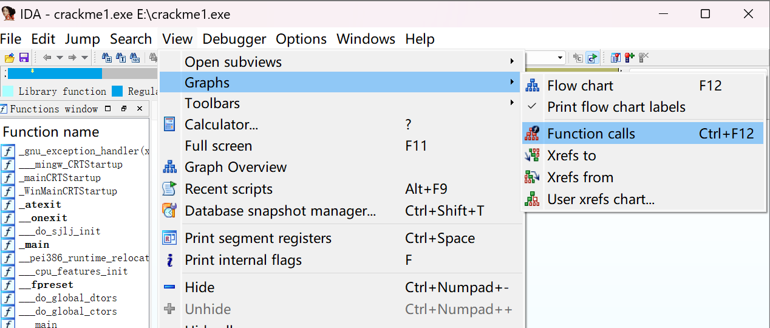Viewport: 770px width, 328px height.
Task: Open Graph Overview from View menu
Action: point(340,167)
